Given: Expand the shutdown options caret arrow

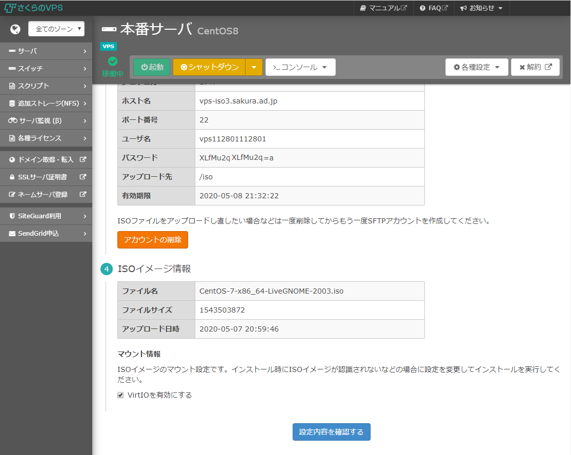Looking at the screenshot, I should [254, 67].
